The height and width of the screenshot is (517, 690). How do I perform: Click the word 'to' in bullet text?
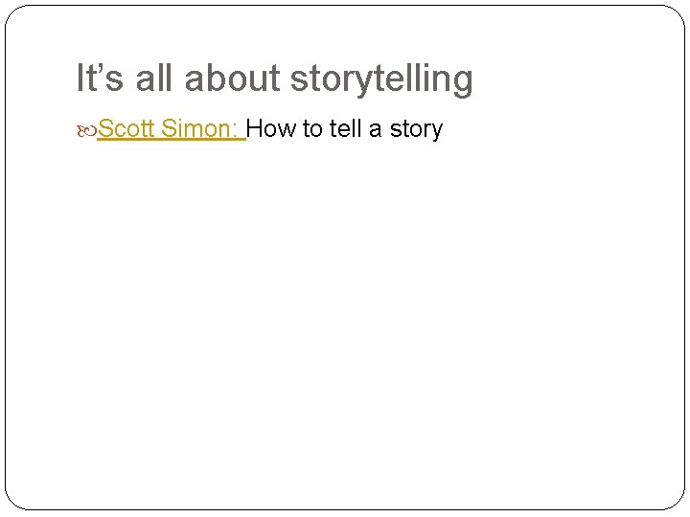312,128
